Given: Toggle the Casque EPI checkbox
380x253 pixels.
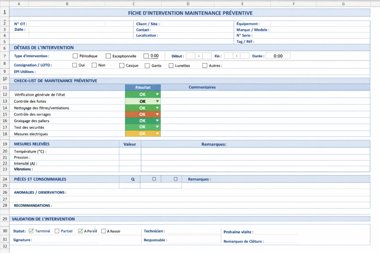Looking at the screenshot, I should coord(122,65).
